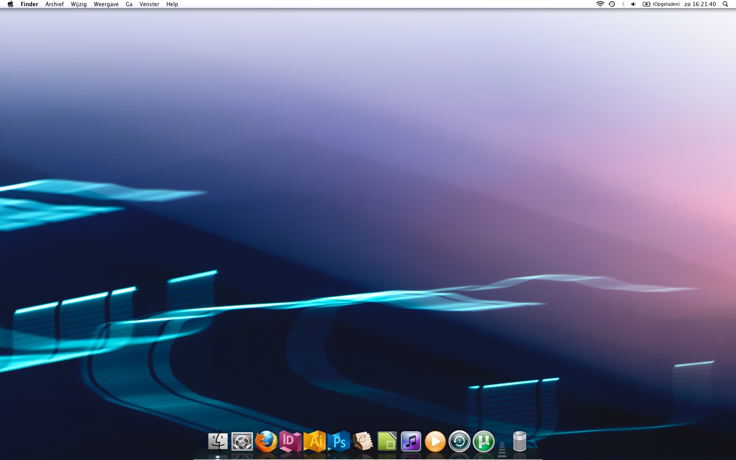Launch uTorrent from the dock

(x=484, y=442)
